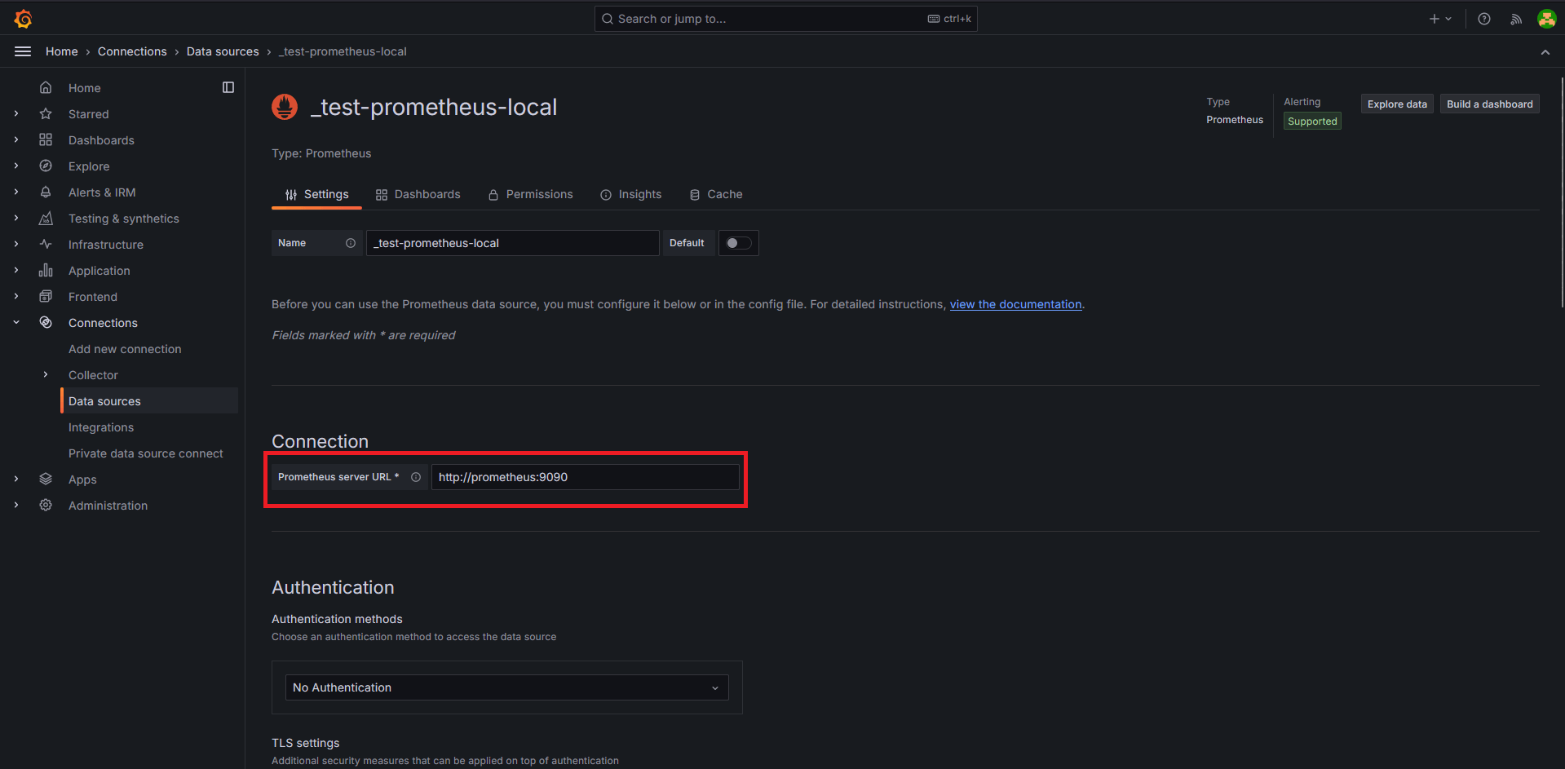This screenshot has width=1565, height=769.
Task: Expand the Alerts & IRM chevron
Action: 16,192
